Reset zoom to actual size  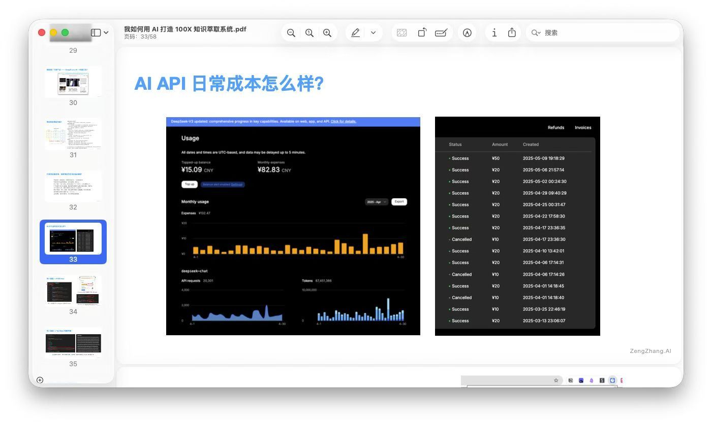(309, 32)
